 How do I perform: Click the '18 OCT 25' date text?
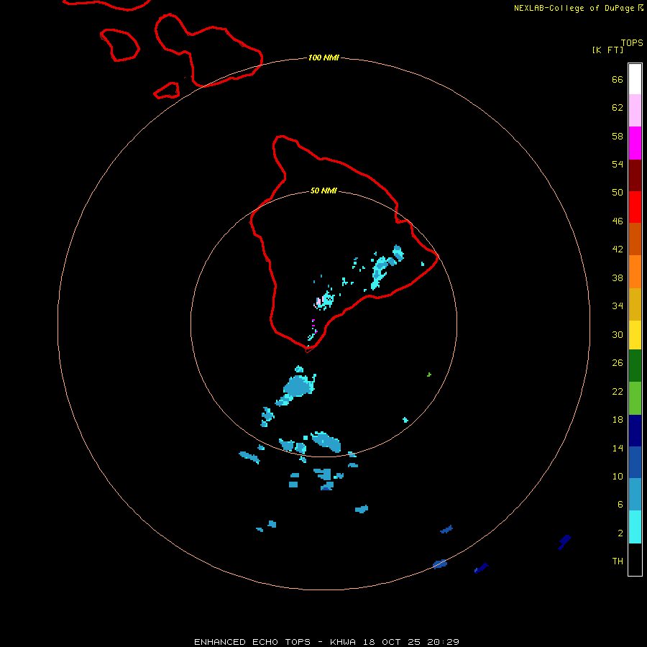(392, 642)
